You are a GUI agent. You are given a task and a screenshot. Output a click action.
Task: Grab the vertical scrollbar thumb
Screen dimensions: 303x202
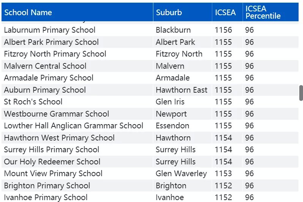click(x=301, y=93)
